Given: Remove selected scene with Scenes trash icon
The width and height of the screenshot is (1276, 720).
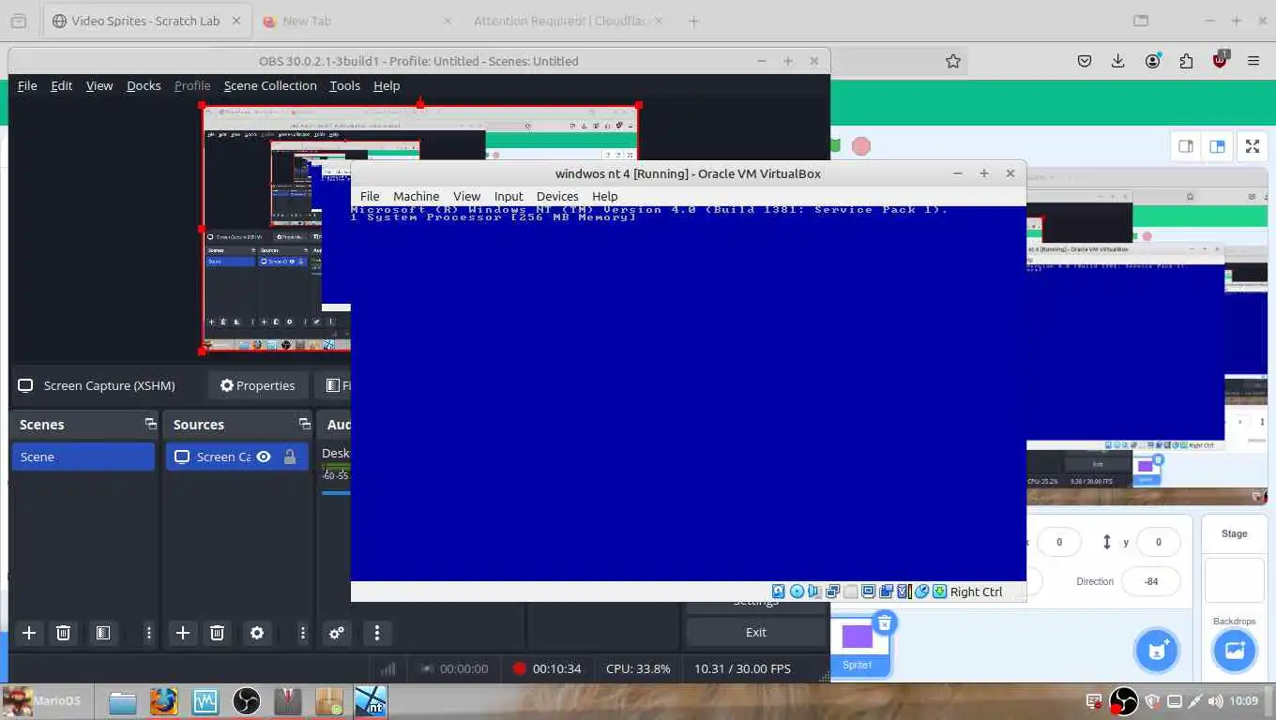Looking at the screenshot, I should pos(63,633).
